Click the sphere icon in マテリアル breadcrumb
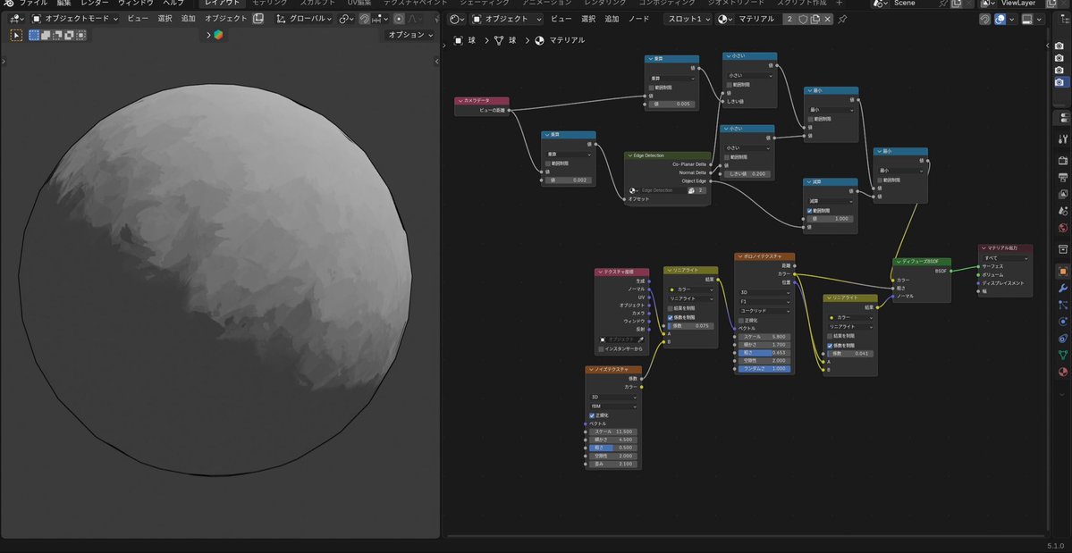Image resolution: width=1072 pixels, height=553 pixels. [539, 40]
